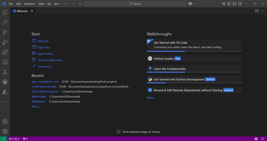The height and width of the screenshot is (141, 267).
Task: Split the editor layout
Action: point(257,11)
